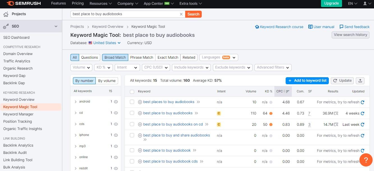Click the Add to keyword list button
374x171 pixels.
click(x=307, y=81)
